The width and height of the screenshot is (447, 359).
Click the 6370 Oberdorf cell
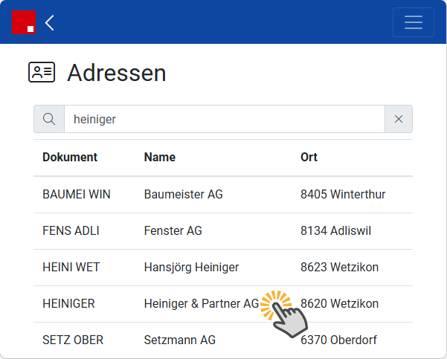[338, 340]
